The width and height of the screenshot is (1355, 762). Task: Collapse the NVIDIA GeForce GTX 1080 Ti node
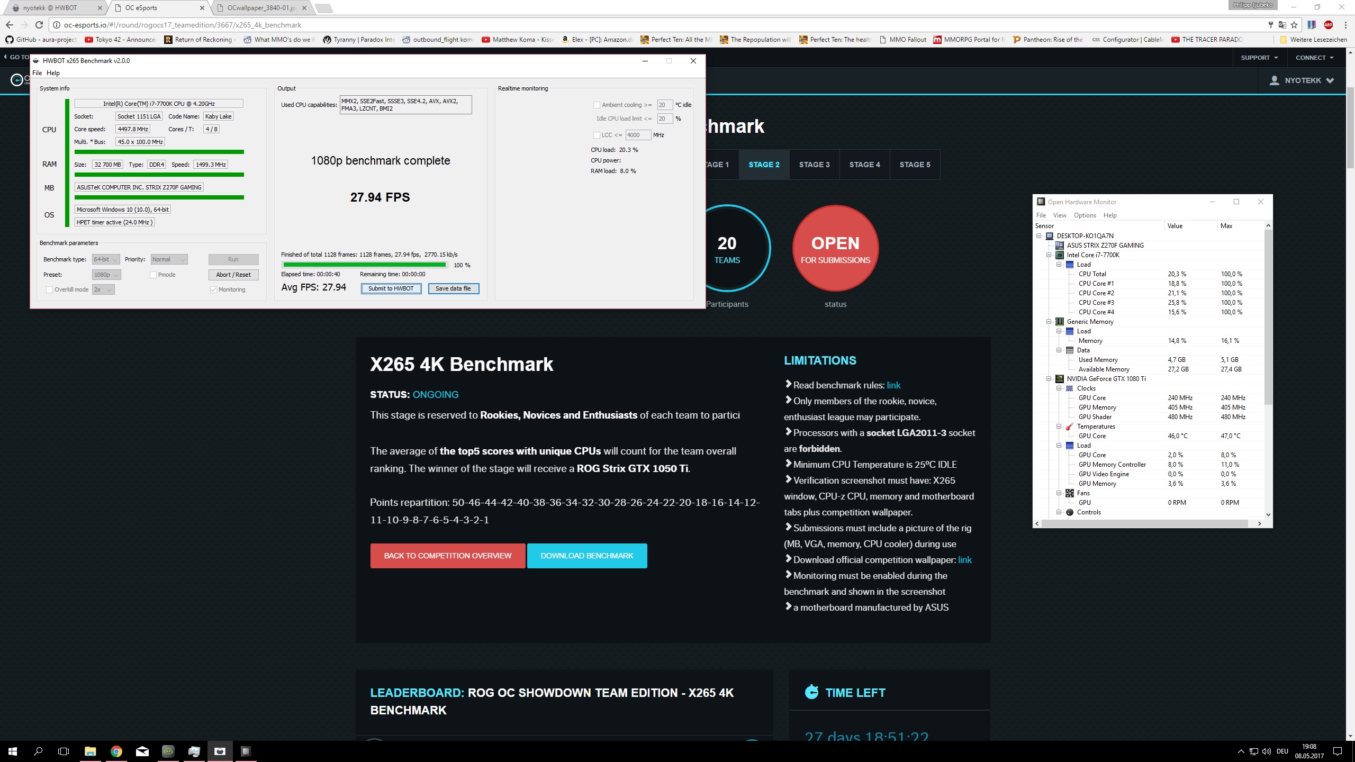coord(1049,379)
